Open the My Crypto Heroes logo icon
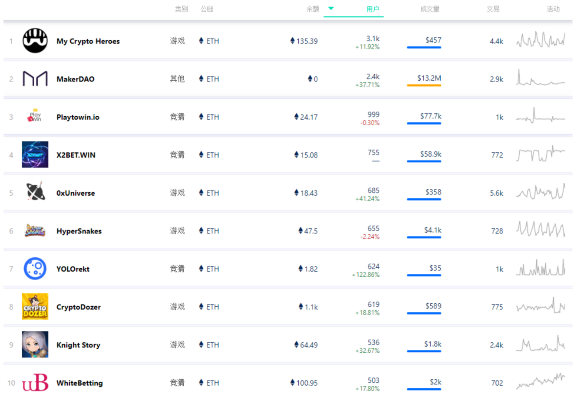 click(x=35, y=41)
